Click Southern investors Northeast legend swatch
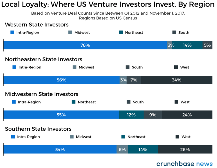This screenshot has width=217, height=168. [123, 137]
